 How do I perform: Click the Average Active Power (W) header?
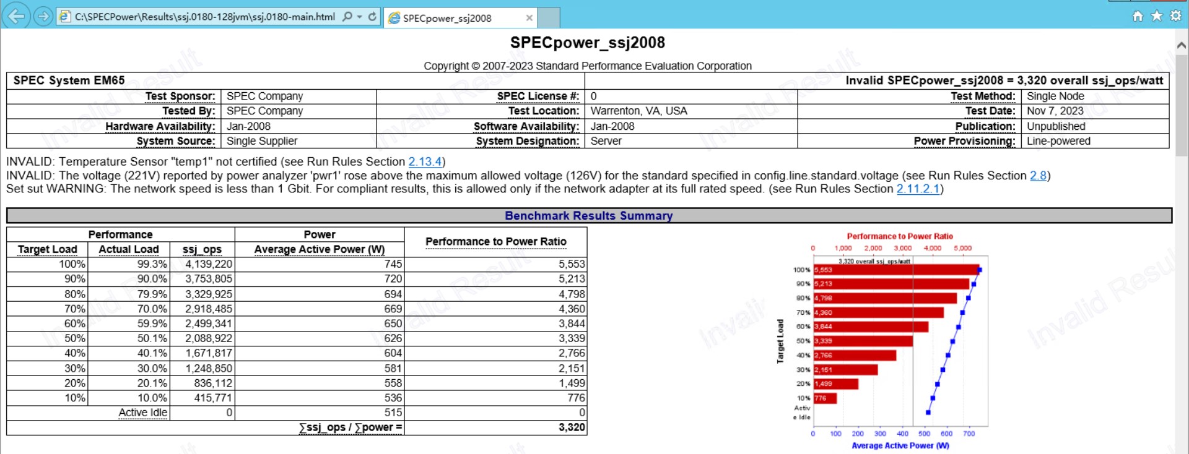320,249
